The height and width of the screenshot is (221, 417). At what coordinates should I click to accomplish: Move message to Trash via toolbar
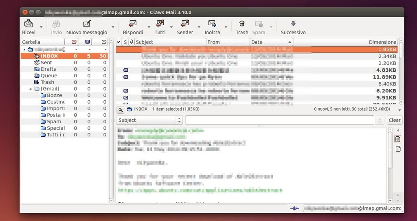(242, 24)
